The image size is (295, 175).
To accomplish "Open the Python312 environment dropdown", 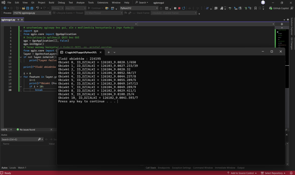I will click(157, 8).
